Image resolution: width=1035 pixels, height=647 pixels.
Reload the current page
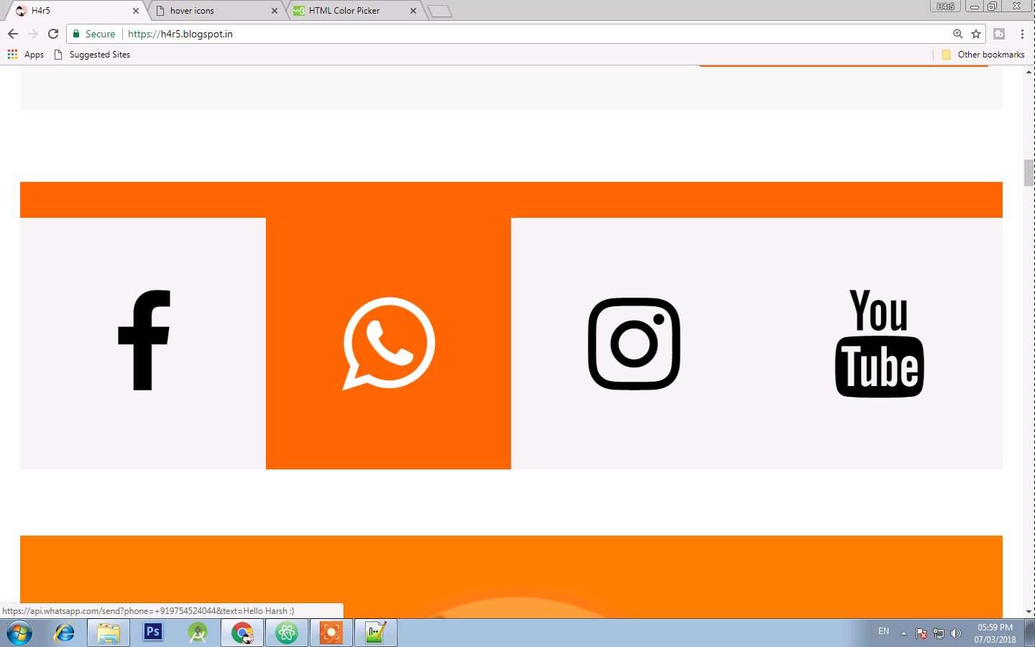point(53,34)
